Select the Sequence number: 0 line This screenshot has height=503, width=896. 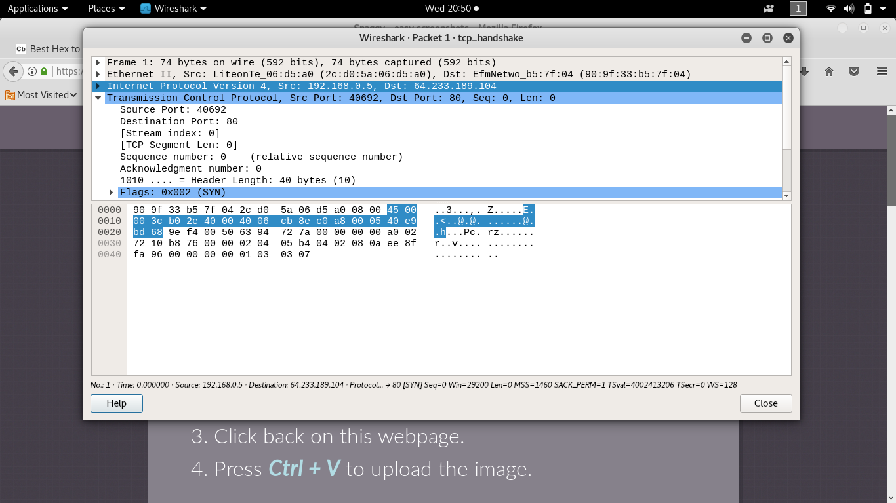pos(261,157)
